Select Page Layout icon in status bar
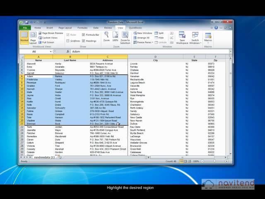 [185, 161]
